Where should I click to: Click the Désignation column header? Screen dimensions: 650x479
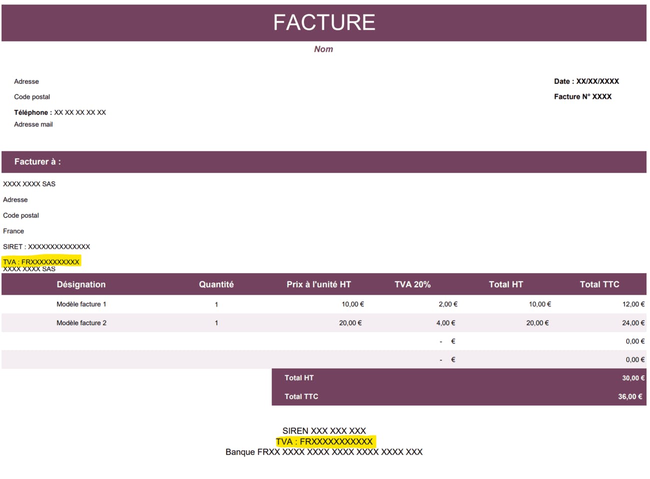[x=81, y=284]
